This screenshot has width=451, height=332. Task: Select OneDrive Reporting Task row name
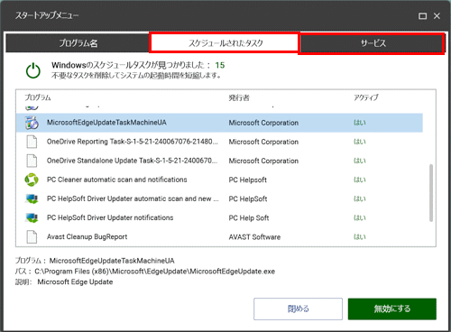133,142
